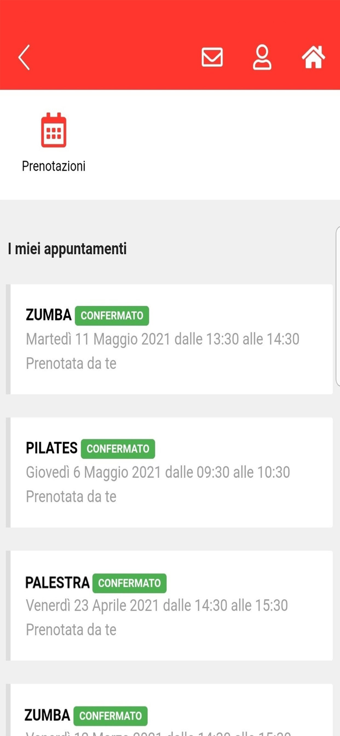Click "Prenotata da te" under the PILATES entry
The image size is (340, 736).
pos(71,497)
